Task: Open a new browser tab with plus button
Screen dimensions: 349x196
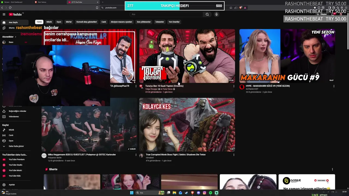Action: pyautogui.click(x=103, y=2)
